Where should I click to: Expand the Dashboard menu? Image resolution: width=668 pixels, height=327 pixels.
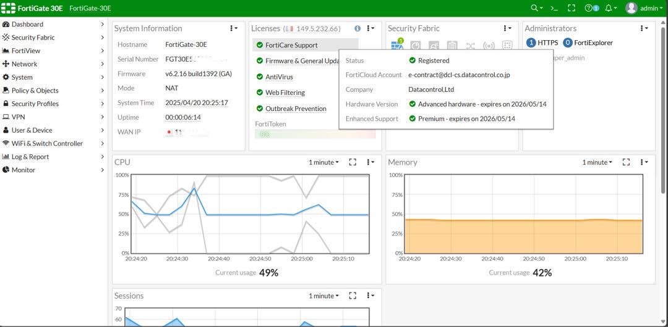click(53, 24)
